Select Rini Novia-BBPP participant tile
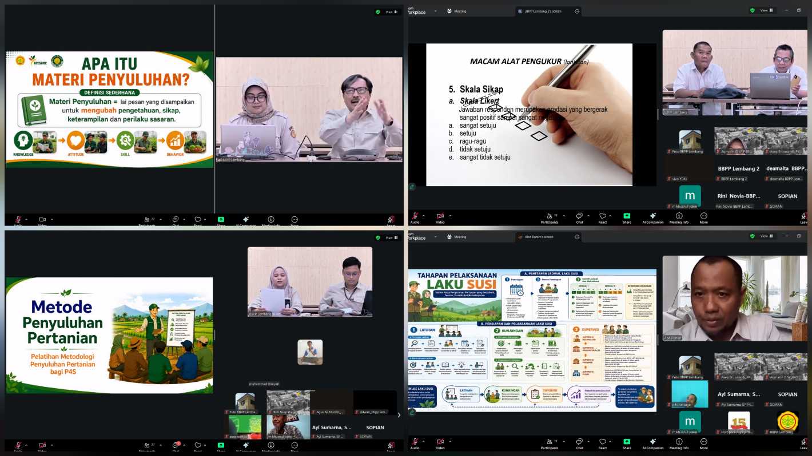812x456 pixels. [x=739, y=197]
